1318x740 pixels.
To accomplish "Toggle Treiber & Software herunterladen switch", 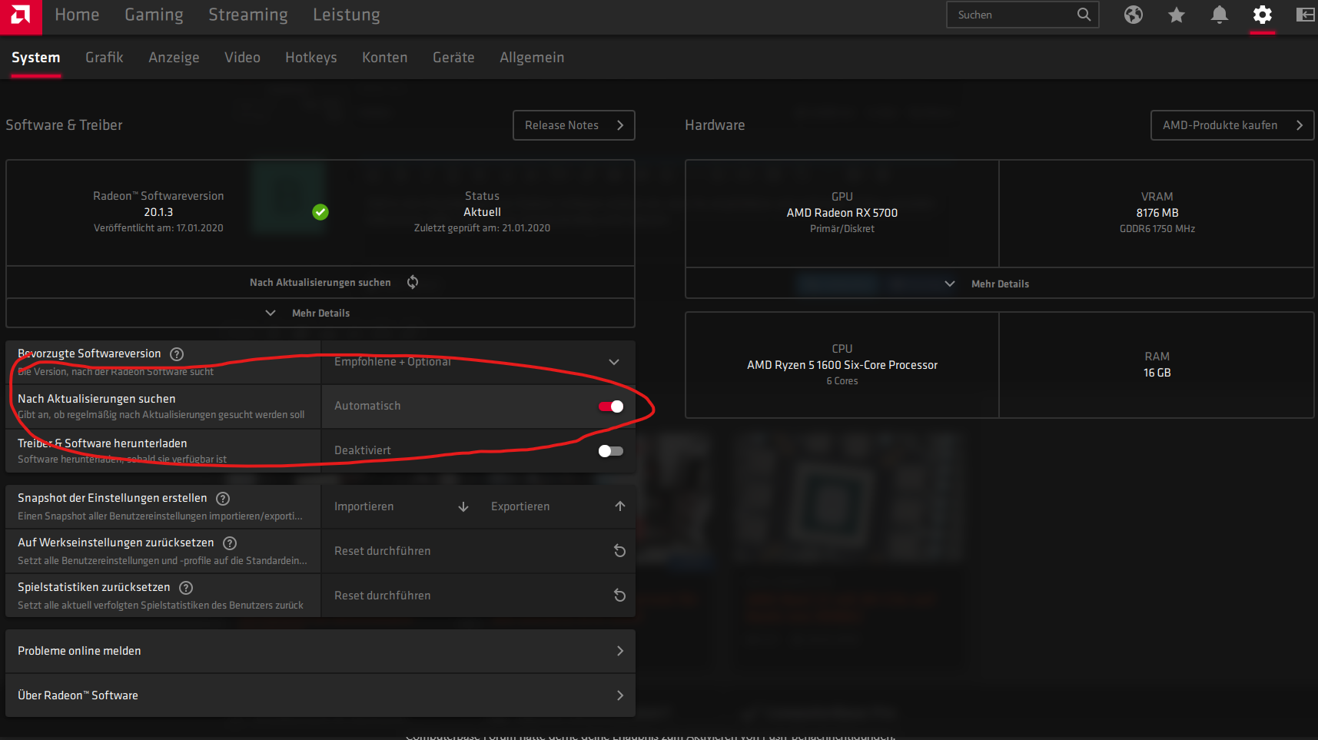I will click(x=611, y=451).
